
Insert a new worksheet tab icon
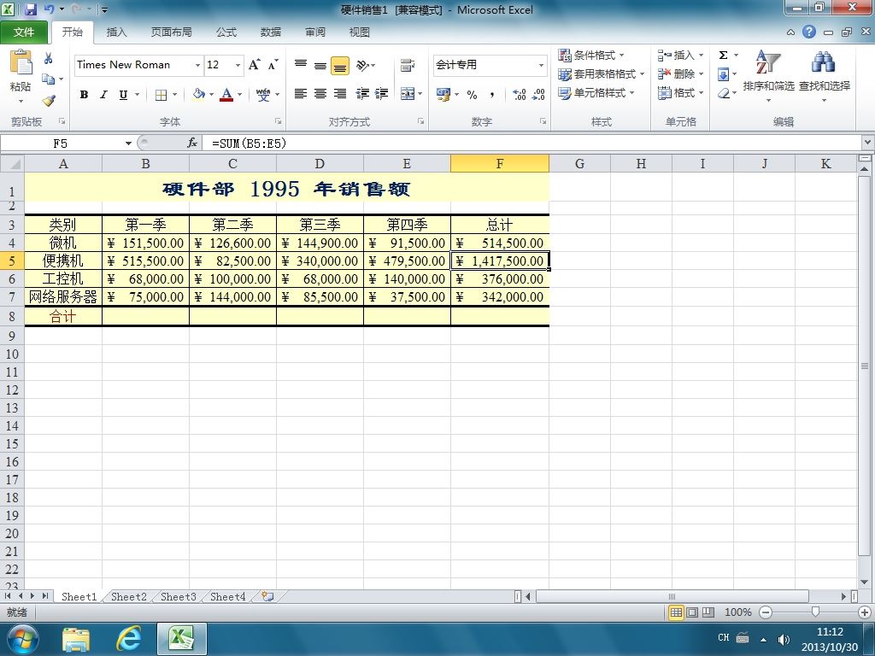(x=267, y=596)
